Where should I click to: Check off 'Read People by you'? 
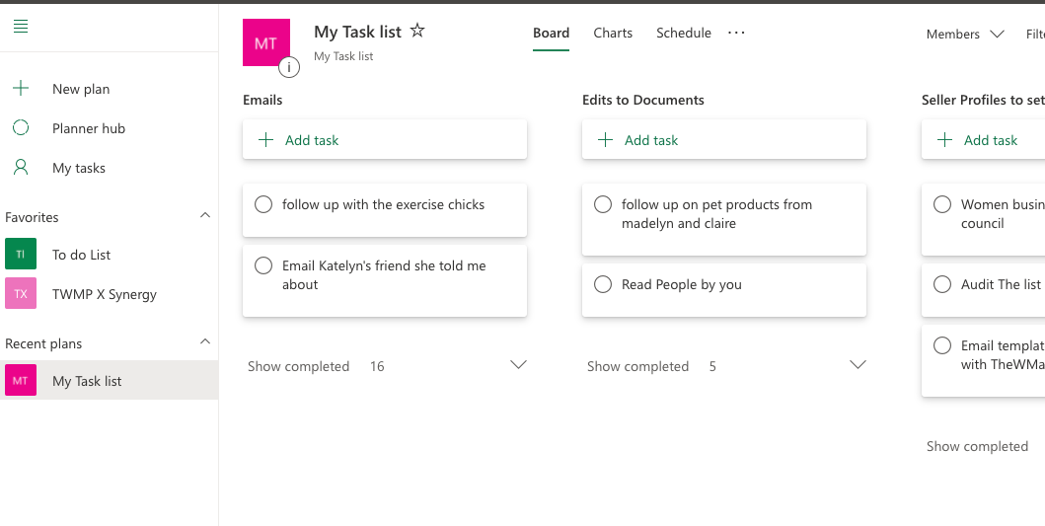(x=603, y=284)
